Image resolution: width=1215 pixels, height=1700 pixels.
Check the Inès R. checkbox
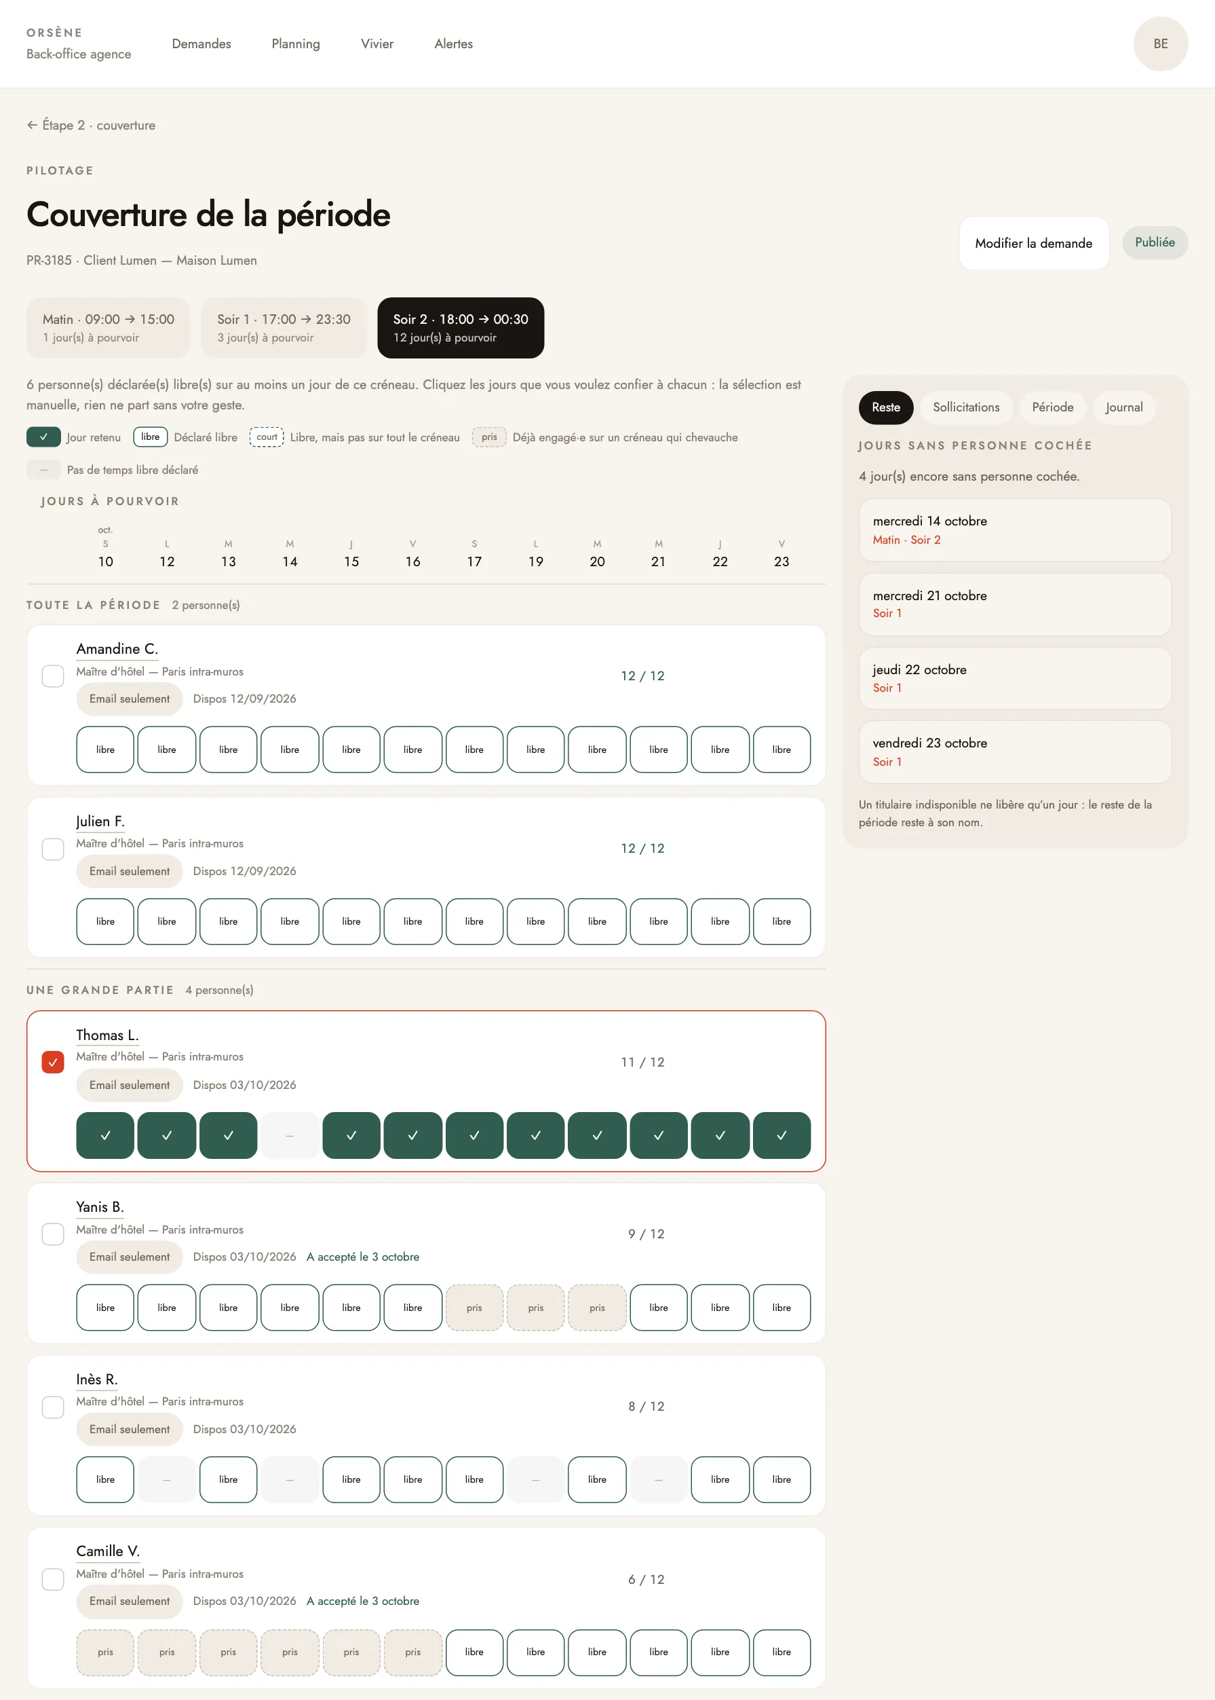click(52, 1406)
